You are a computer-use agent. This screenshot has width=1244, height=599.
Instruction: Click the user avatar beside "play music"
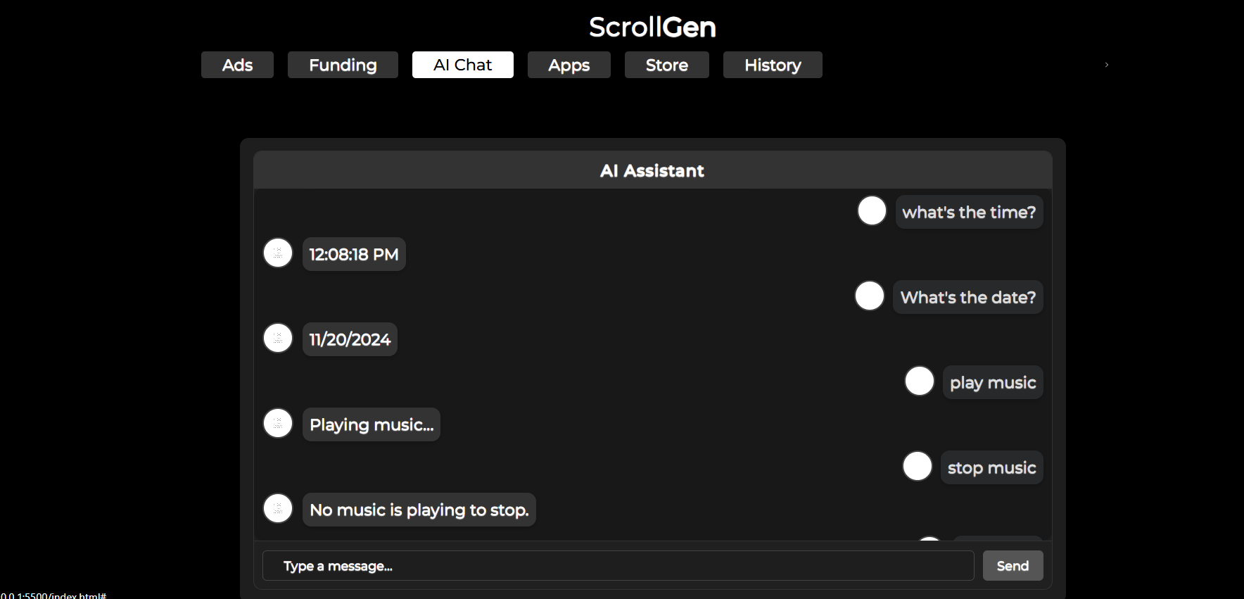(919, 381)
